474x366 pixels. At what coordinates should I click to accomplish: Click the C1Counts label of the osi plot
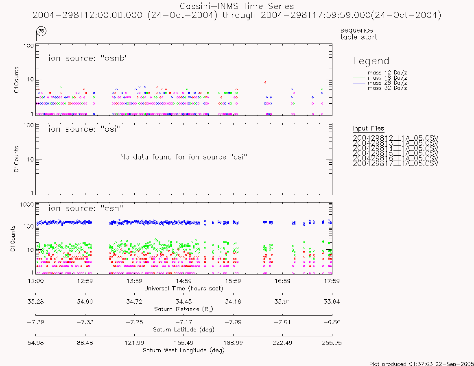[x=16, y=159]
